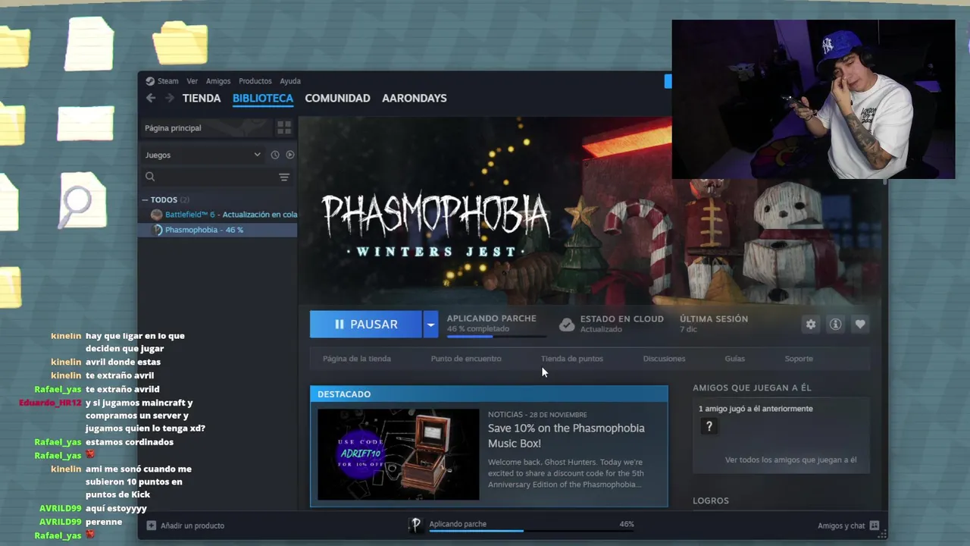Screen dimensions: 970x546
Task: Open the magnifier file on the desktop
Action: pyautogui.click(x=83, y=201)
